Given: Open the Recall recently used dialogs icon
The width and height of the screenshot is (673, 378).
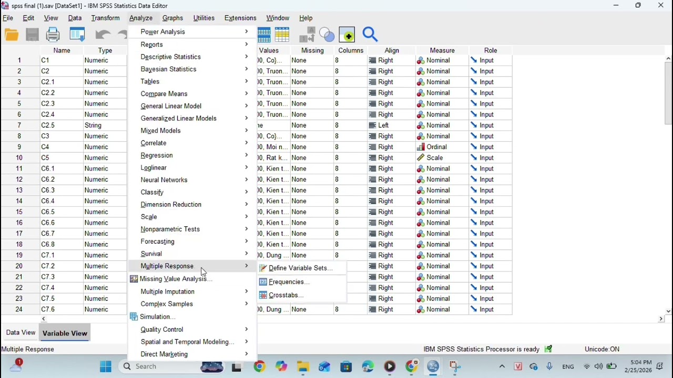Looking at the screenshot, I should [x=77, y=35].
